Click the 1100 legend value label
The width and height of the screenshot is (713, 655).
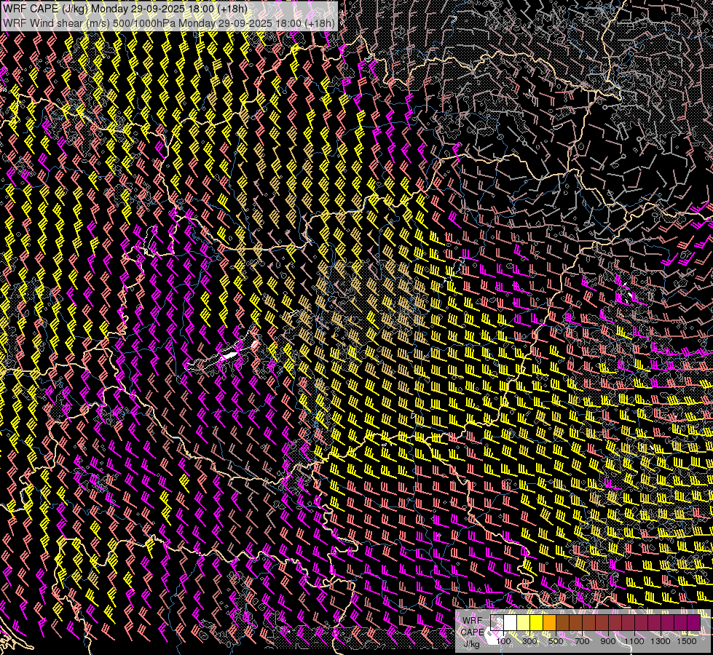coord(634,641)
